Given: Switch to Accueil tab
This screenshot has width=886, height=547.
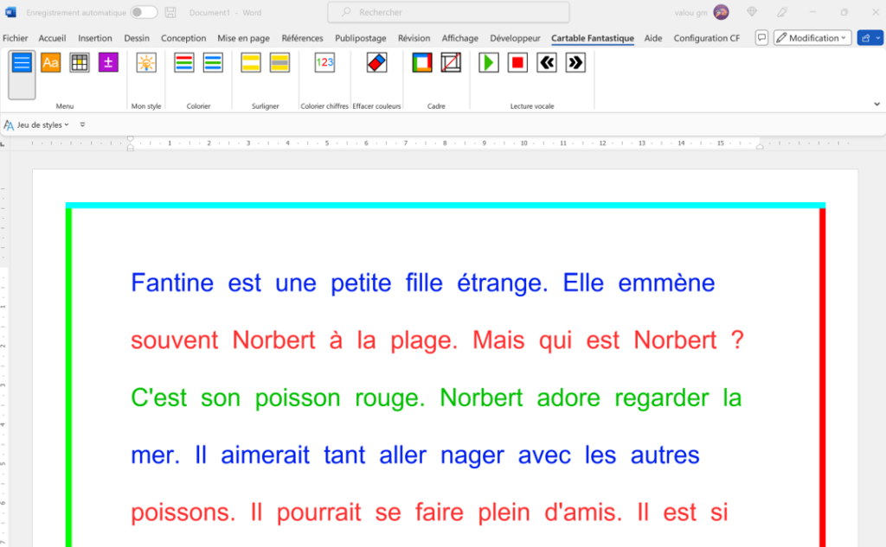Looking at the screenshot, I should [52, 38].
